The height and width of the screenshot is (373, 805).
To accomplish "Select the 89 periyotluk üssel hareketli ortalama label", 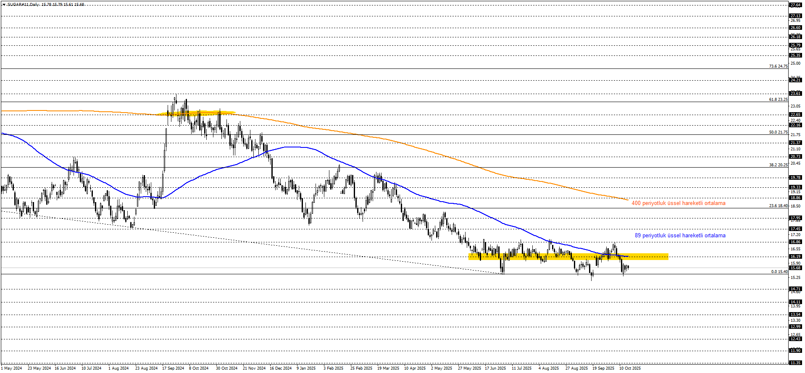I will point(680,236).
